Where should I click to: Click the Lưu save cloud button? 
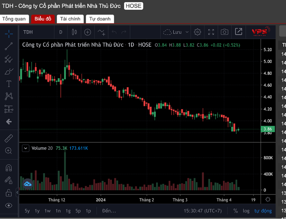click(x=173, y=32)
